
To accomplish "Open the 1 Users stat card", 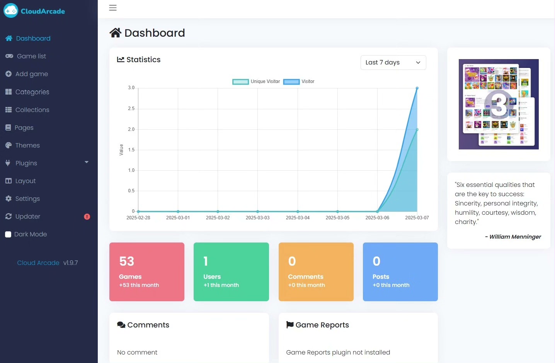I will pyautogui.click(x=231, y=272).
